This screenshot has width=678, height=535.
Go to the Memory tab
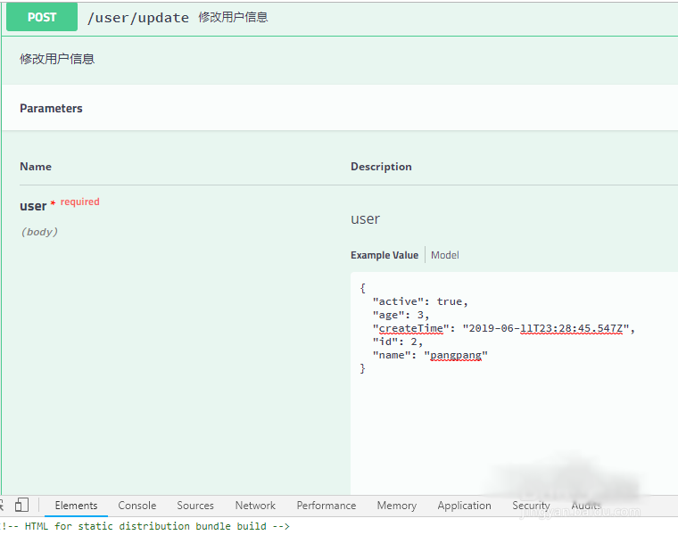click(396, 506)
